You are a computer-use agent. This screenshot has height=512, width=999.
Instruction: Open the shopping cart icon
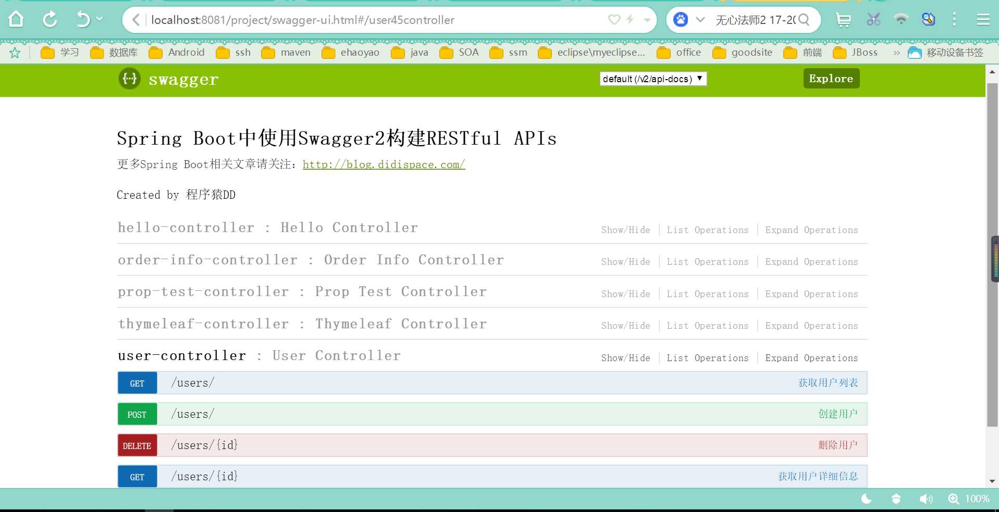click(x=843, y=20)
